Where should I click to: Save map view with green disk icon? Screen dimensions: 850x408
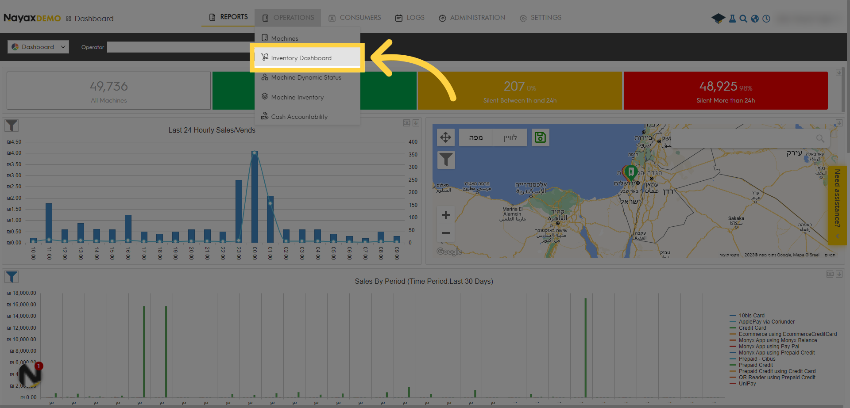[540, 137]
